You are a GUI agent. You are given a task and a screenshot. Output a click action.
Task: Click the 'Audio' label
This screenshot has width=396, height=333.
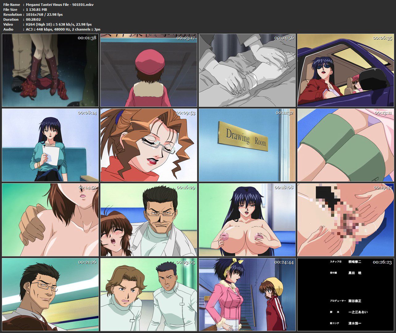[x=8, y=29]
